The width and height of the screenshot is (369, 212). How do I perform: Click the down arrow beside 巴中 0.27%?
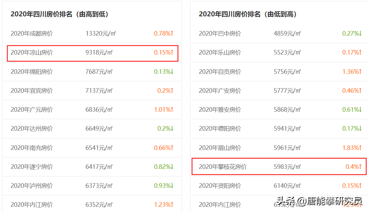click(x=360, y=33)
